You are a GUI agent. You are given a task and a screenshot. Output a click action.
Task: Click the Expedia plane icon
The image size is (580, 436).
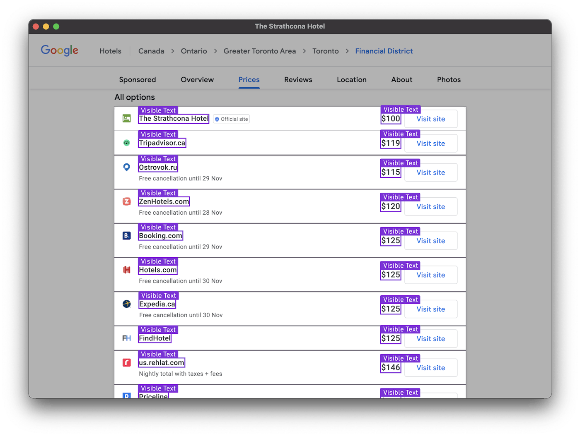127,304
